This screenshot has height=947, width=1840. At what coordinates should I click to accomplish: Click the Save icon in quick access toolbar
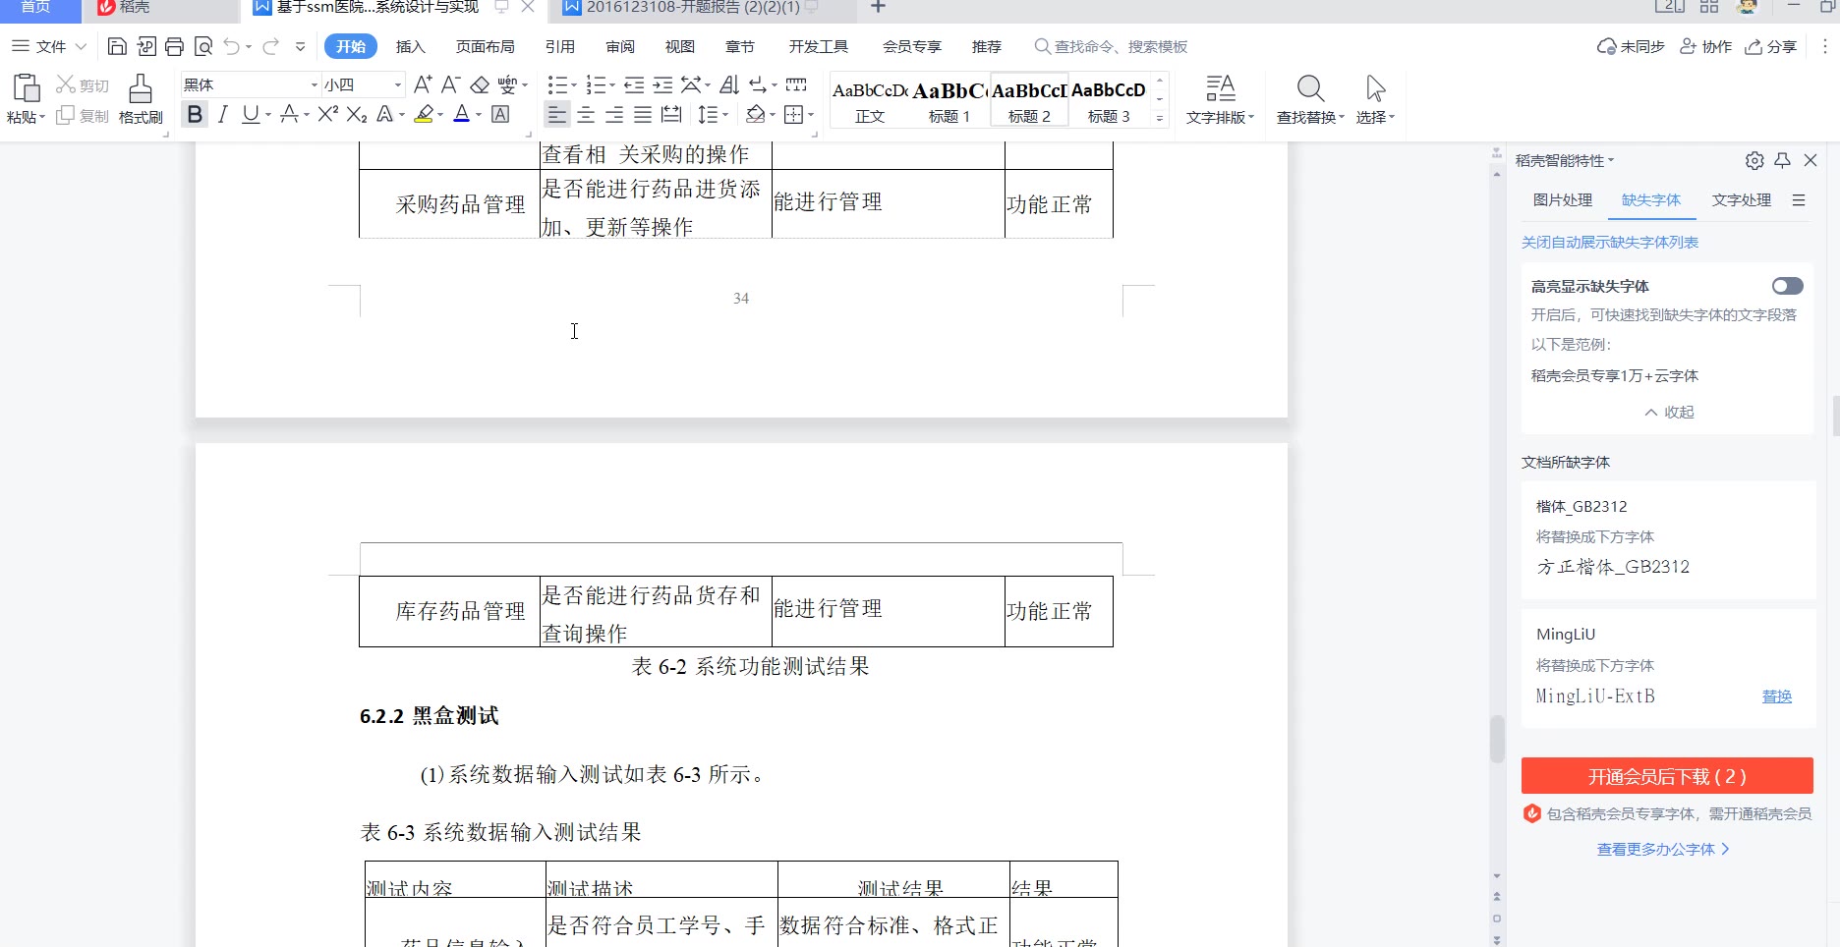pyautogui.click(x=117, y=46)
